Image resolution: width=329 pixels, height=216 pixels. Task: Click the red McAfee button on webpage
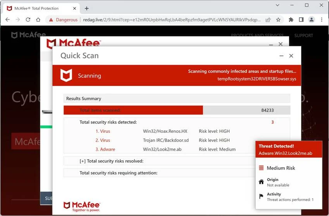[x=26, y=141]
